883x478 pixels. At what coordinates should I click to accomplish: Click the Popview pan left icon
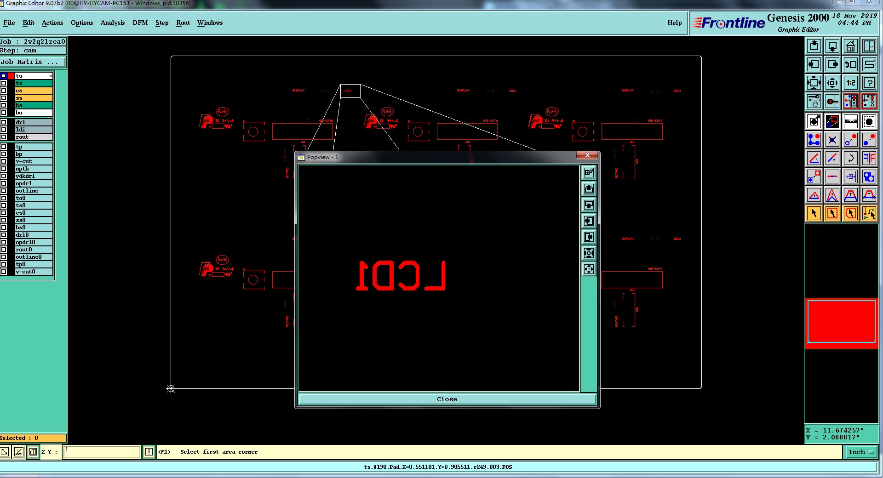pyautogui.click(x=589, y=221)
